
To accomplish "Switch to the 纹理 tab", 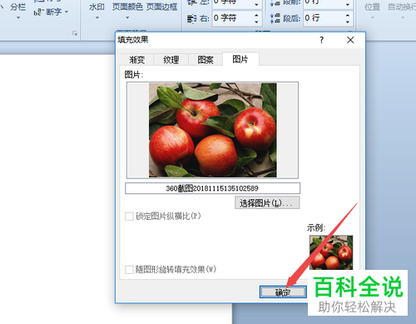I will [171, 59].
